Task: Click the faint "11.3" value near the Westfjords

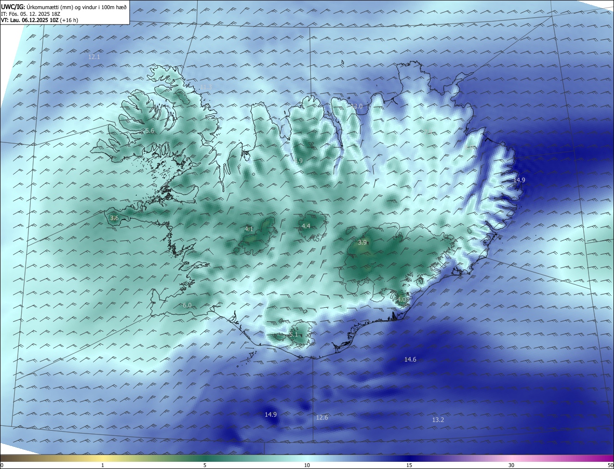Action: [x=206, y=87]
